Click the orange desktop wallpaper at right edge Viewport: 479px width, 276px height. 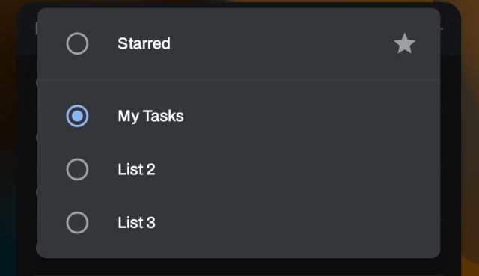(x=471, y=138)
